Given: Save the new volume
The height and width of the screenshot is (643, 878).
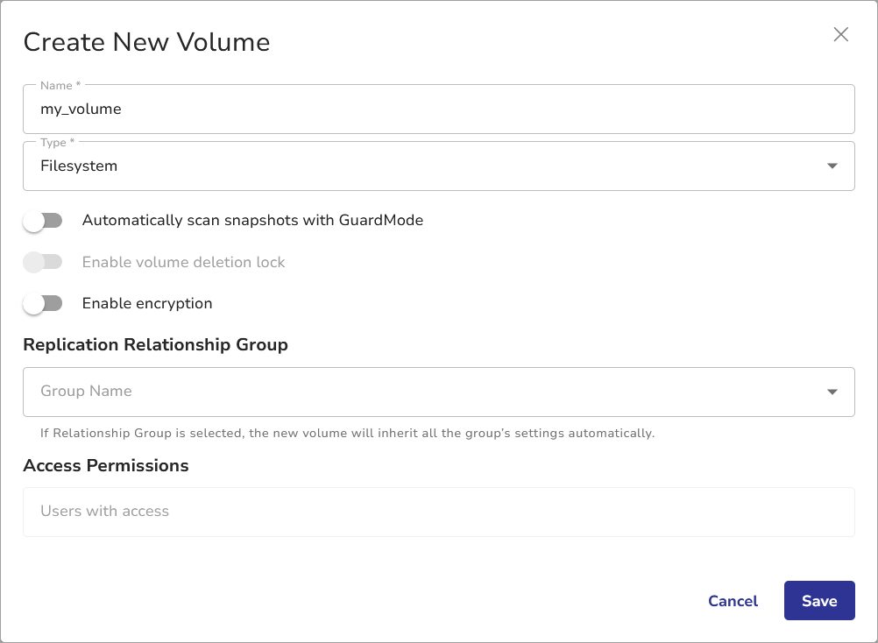Looking at the screenshot, I should tap(818, 601).
